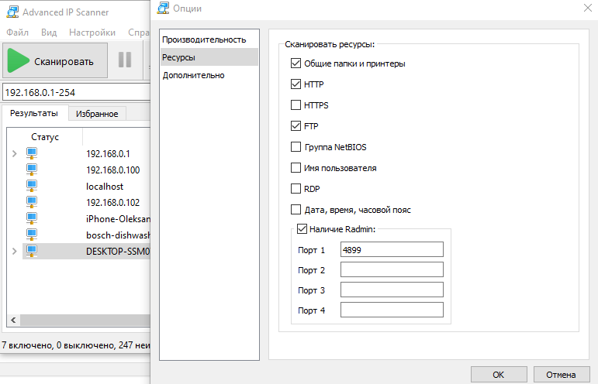
Task: Click the Порт 3 input field
Action: (x=392, y=290)
